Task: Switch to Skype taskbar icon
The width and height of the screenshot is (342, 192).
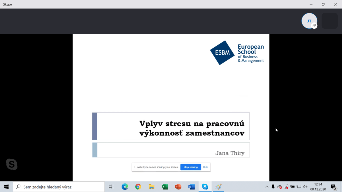Action: 205,187
